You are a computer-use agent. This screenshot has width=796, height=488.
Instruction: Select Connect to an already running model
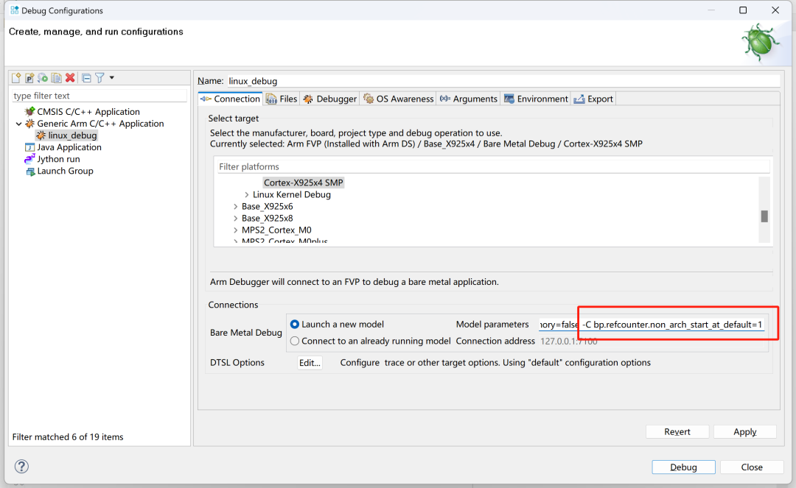point(295,342)
